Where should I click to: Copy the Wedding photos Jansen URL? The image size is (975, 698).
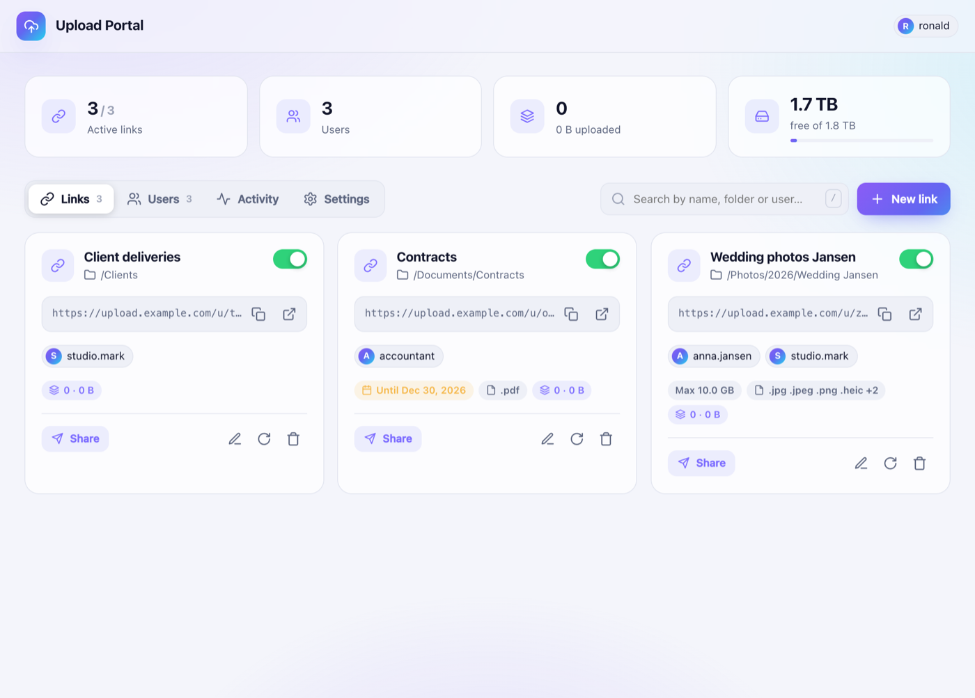(884, 314)
